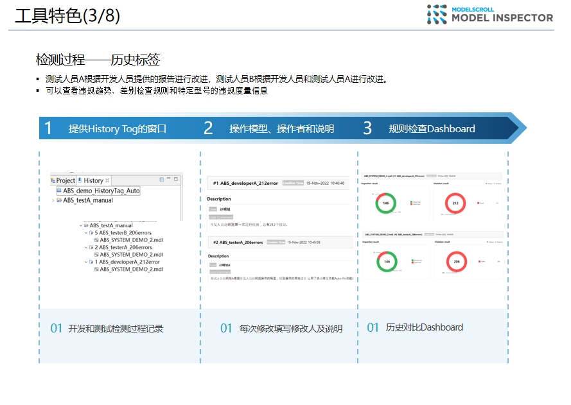Click tag icon beside 1 ABS_developerA_212error

coord(91,262)
